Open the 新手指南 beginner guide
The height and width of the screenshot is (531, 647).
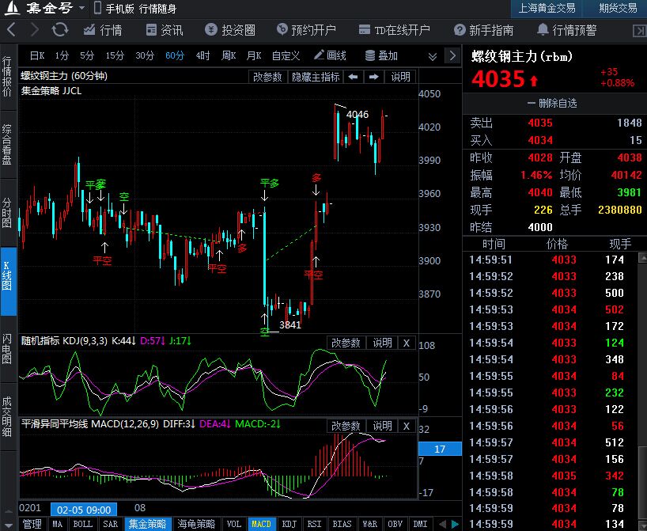[x=483, y=30]
